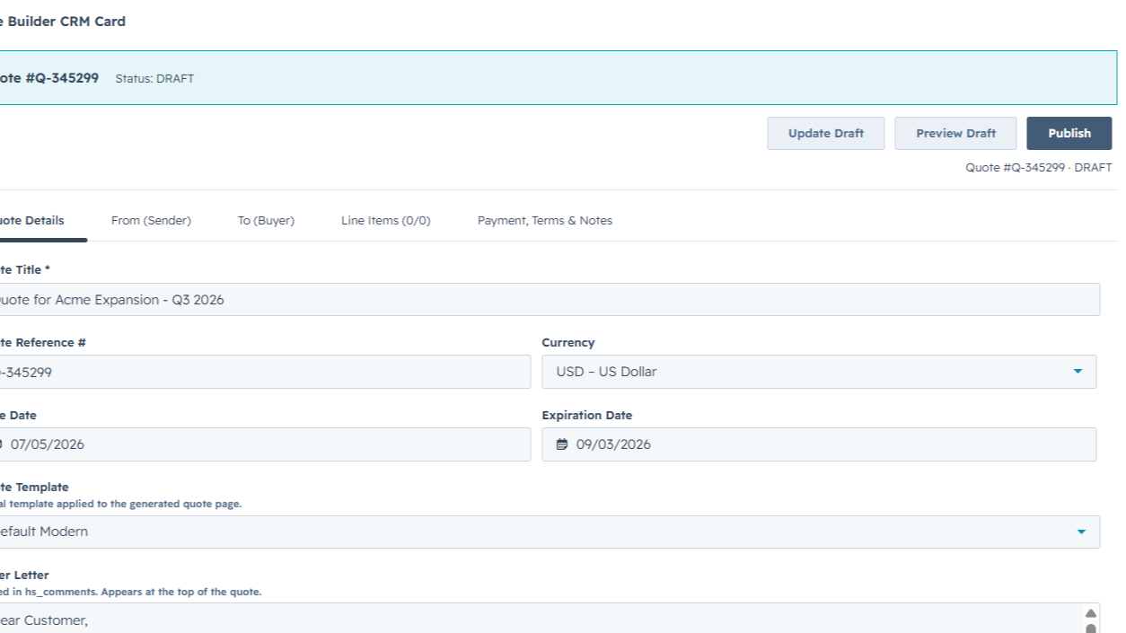Go to the To (Buyer) tab
The height and width of the screenshot is (633, 1126).
tap(266, 221)
